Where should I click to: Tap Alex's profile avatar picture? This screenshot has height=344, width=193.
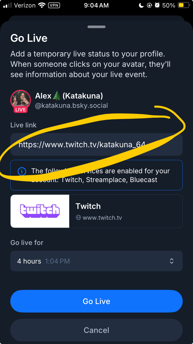coord(20,99)
